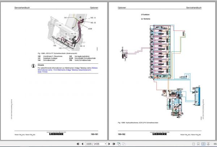The width and height of the screenshot is (217, 147).
Task: Click the Servicehandbuch header on right page
Action: (x=194, y=8)
